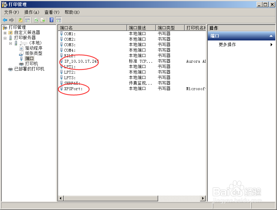Click the 标准 TCP... description cell
277x210 pixels.
141,61
